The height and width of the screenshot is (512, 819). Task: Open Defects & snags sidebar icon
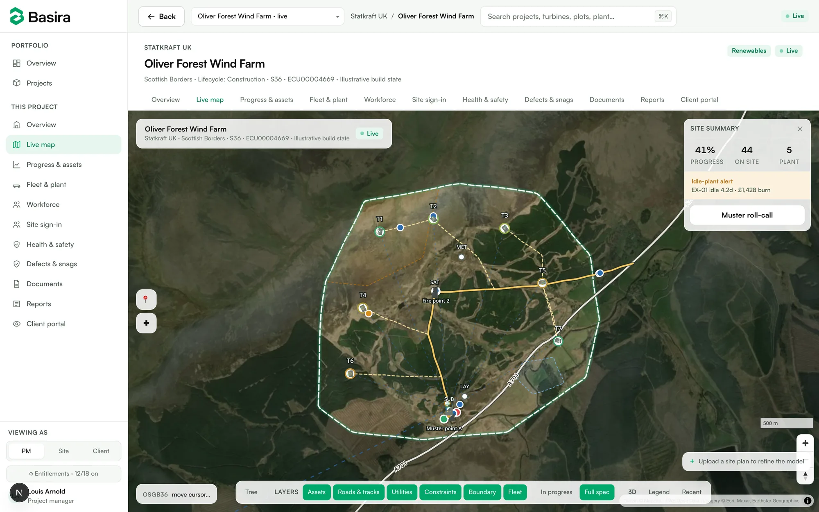point(17,264)
